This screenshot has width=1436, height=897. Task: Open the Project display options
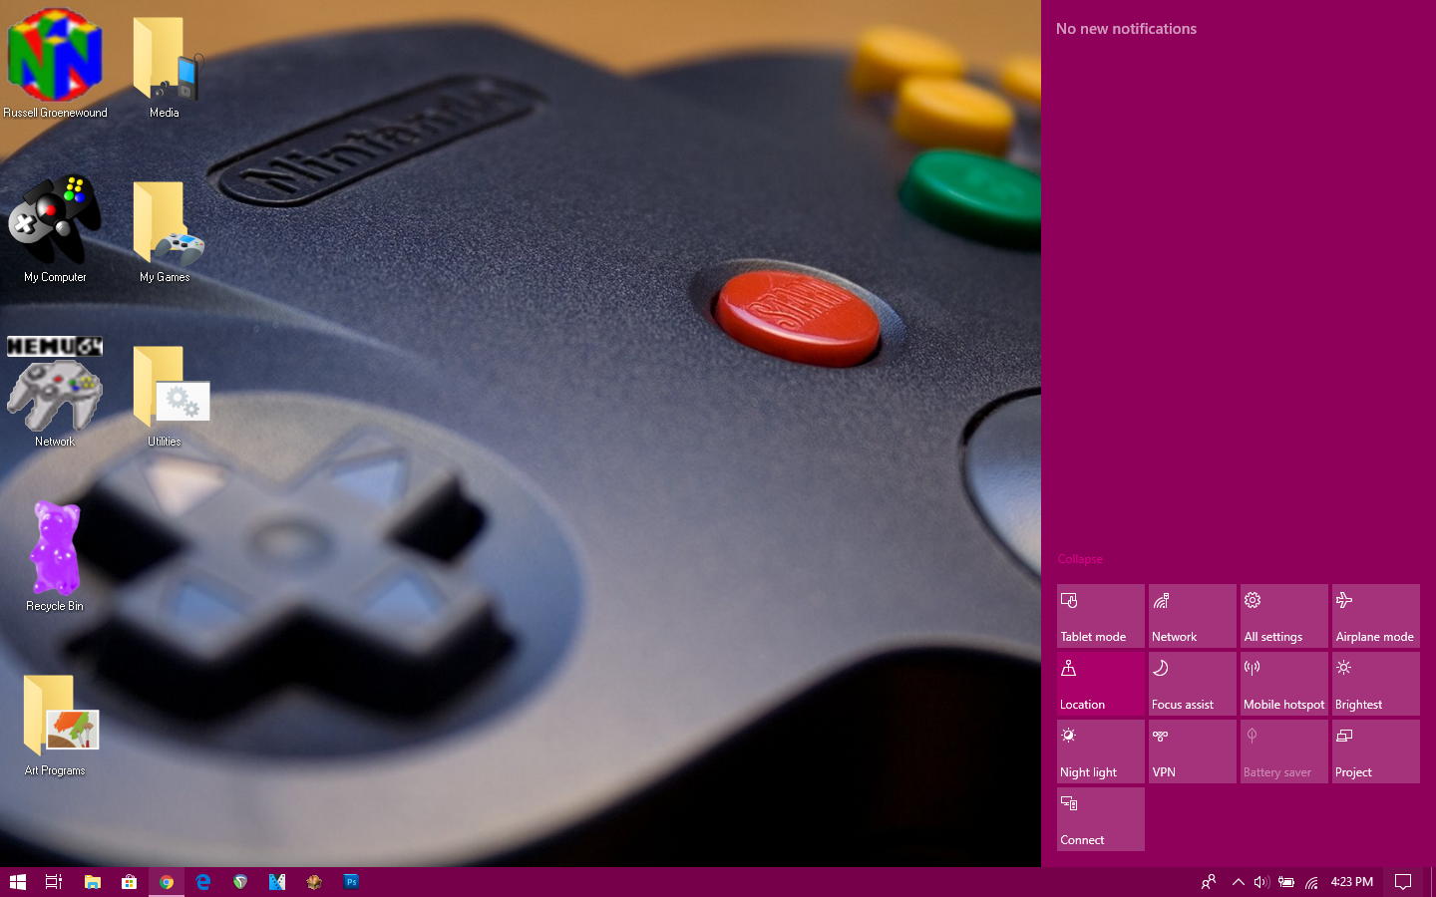coord(1375,750)
